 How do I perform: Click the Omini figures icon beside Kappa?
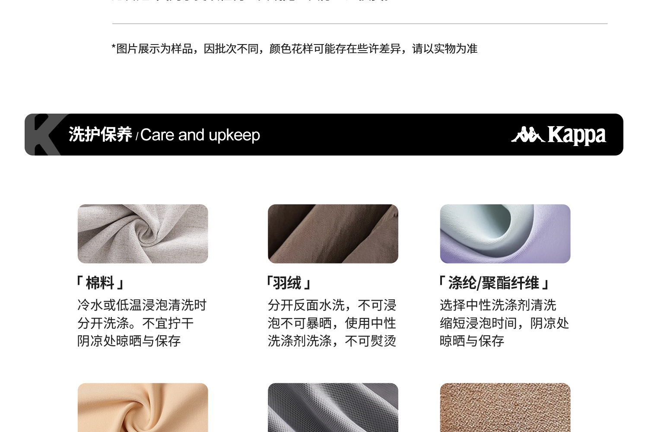coord(527,134)
